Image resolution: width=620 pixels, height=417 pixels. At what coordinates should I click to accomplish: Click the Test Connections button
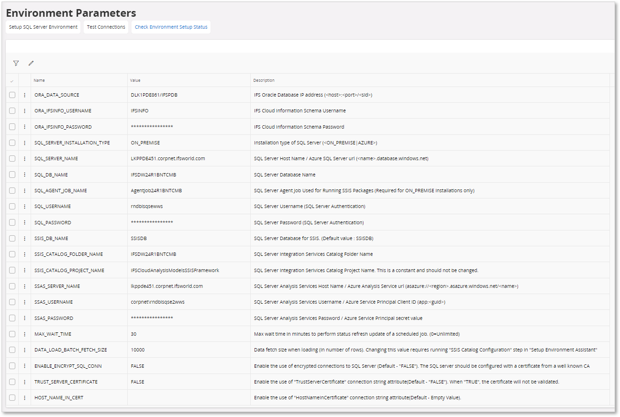point(106,27)
